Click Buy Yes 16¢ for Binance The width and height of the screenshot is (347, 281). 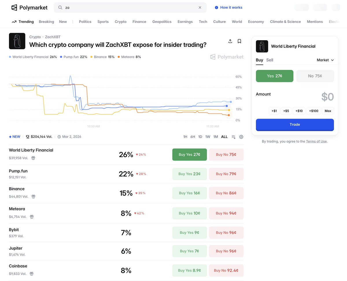[190, 193]
